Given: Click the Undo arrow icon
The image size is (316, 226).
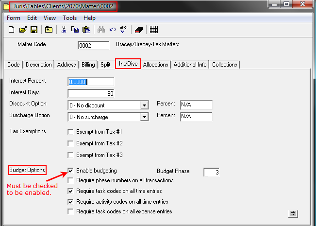Looking at the screenshot, I should coord(113,30).
